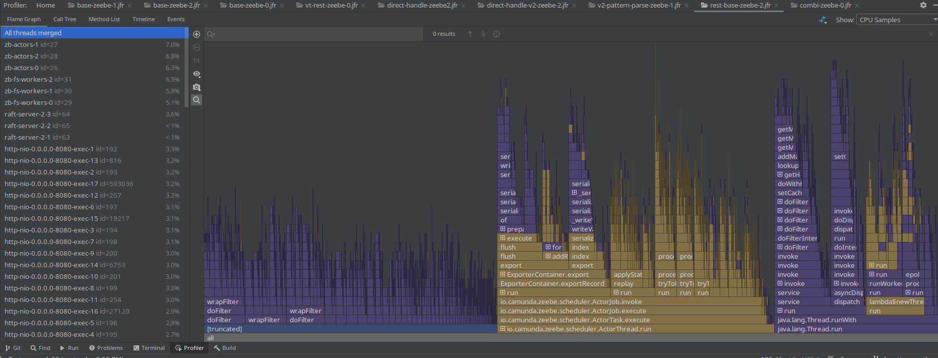
Task: Close the base-zeebe-2.jfr tab
Action: click(205, 6)
